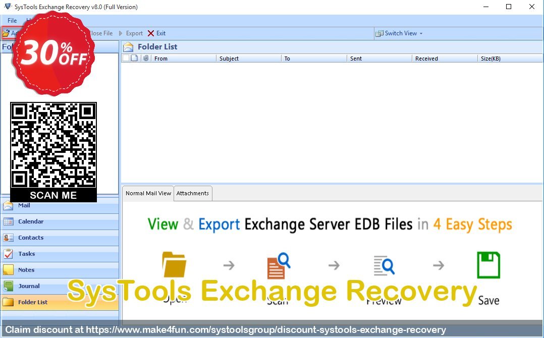This screenshot has height=338, width=544.
Task: Maximize the SysTools Exchange Recovery window
Action: click(x=509, y=7)
